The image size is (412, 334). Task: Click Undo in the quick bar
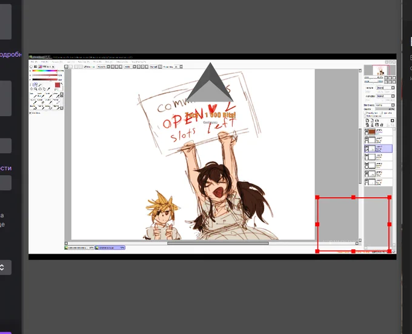[66, 67]
